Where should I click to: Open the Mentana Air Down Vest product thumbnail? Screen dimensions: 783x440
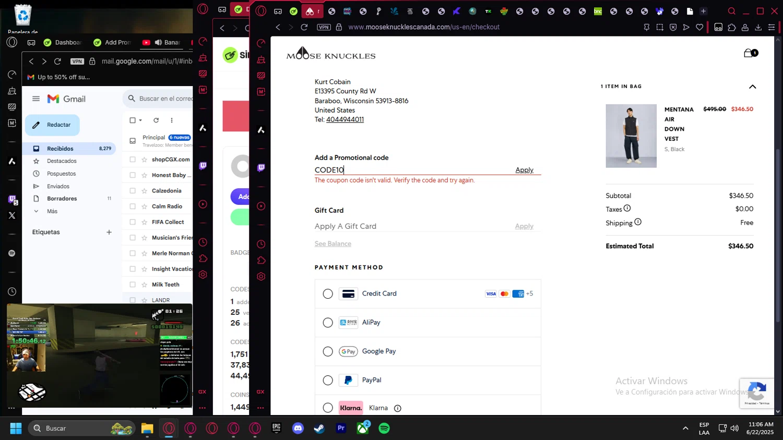click(631, 136)
